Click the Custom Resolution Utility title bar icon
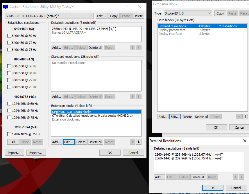The height and width of the screenshot is (194, 249). pos(6,7)
